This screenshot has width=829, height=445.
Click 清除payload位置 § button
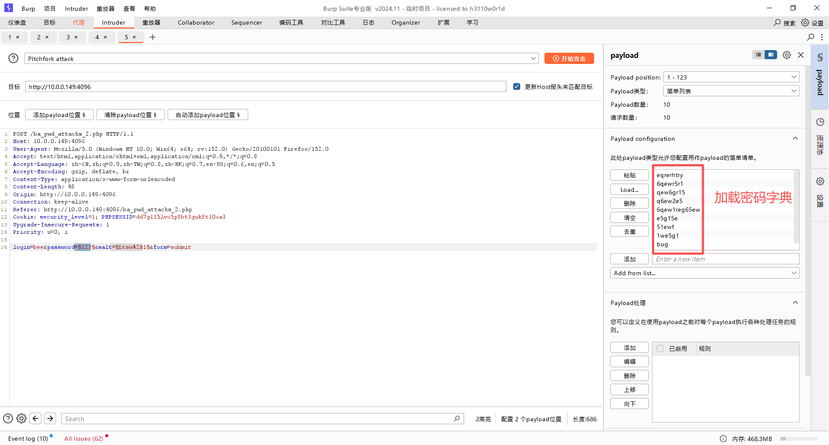coord(130,114)
